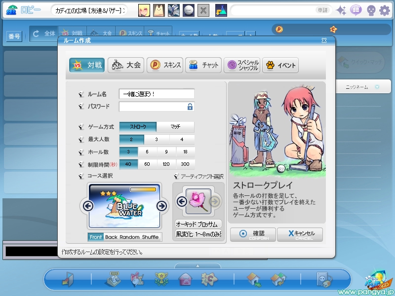Click the power plug icon in bottom bar
The image size is (395, 296).
pyautogui.click(x=324, y=279)
